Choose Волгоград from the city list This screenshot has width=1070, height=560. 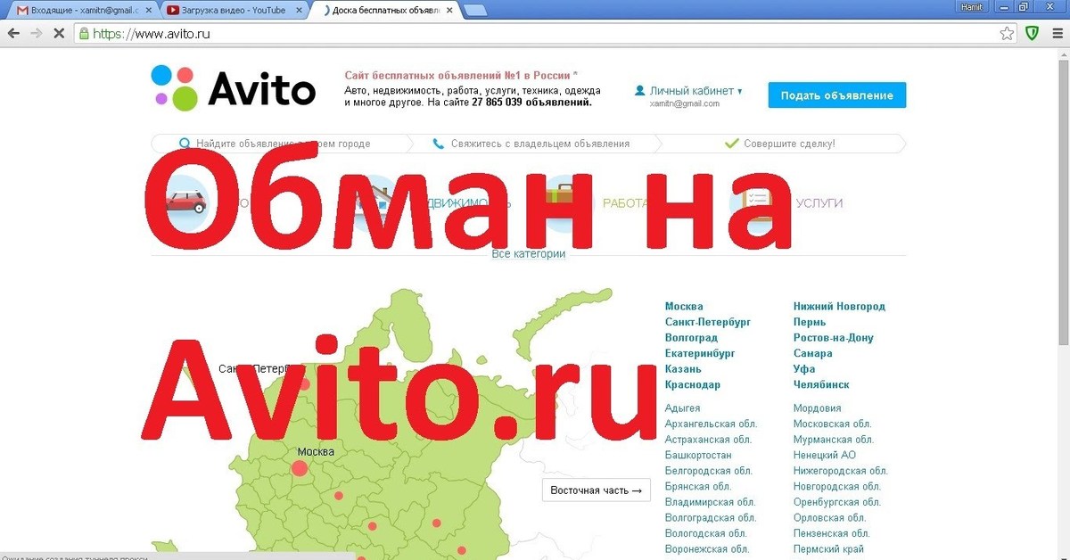691,338
